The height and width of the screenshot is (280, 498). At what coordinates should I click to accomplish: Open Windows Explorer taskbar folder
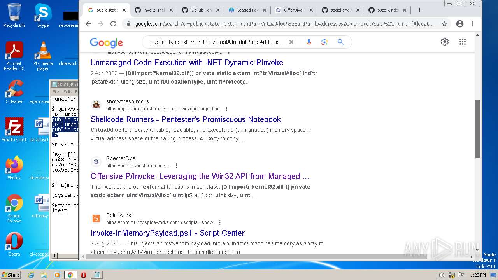(x=44, y=275)
